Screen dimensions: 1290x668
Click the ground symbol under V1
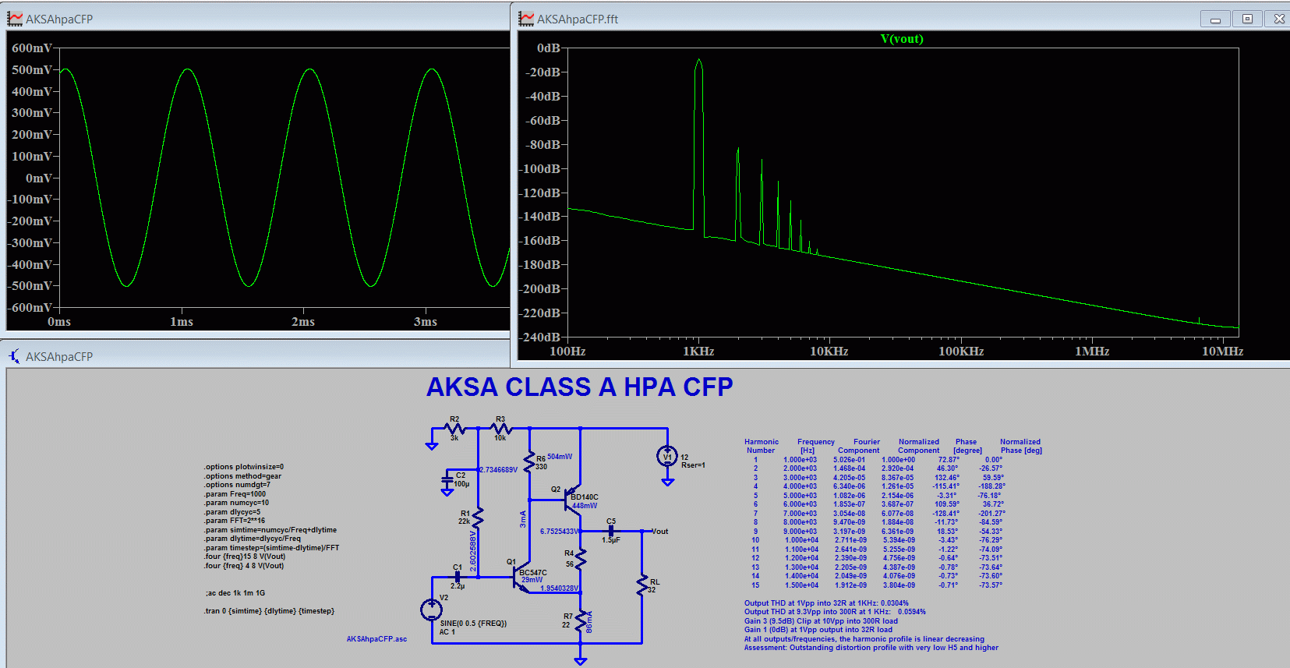pyautogui.click(x=667, y=482)
